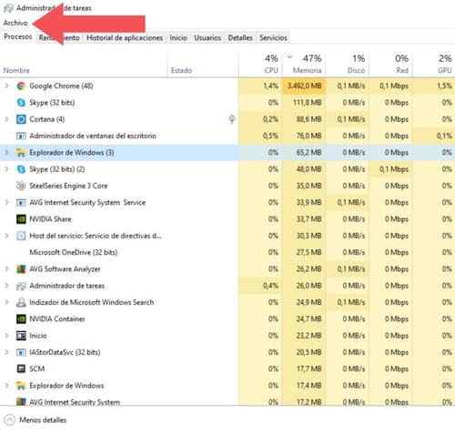Viewport: 455px width, 434px height.
Task: Click the Host del servicio gear icon
Action: tap(21, 236)
